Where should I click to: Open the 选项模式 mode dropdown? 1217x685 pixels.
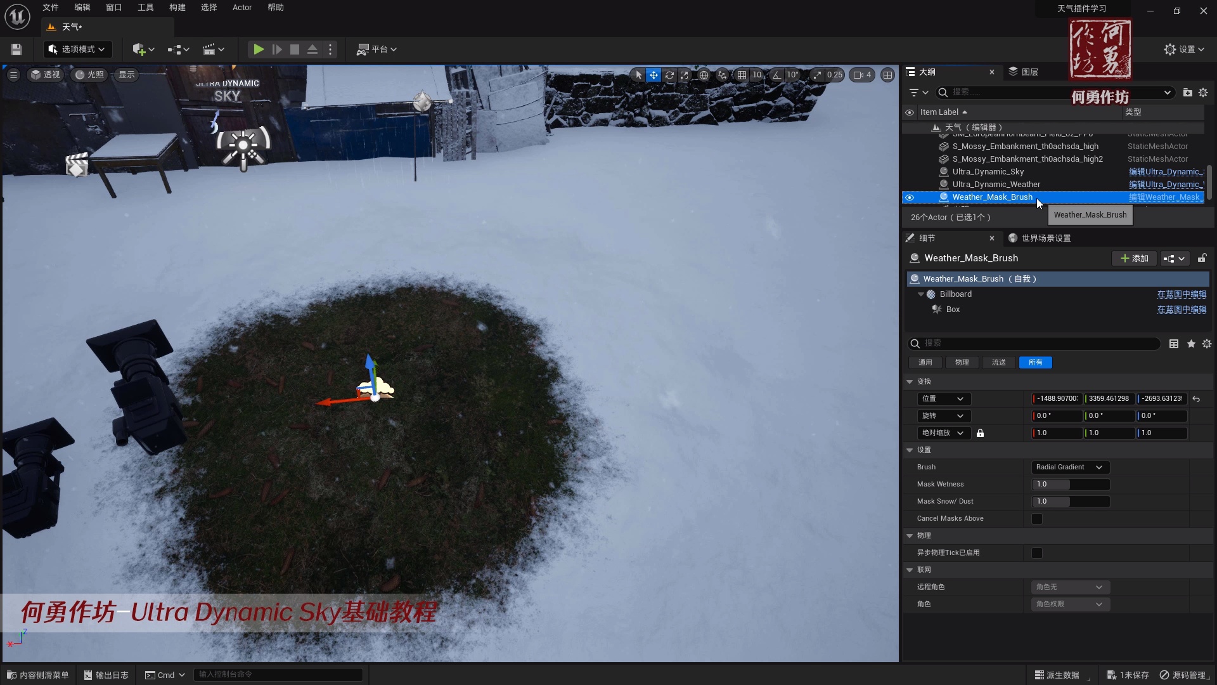pos(77,49)
